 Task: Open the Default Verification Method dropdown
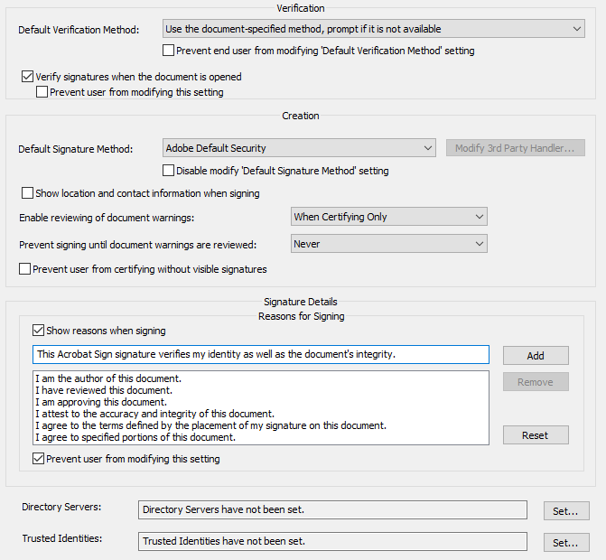click(x=374, y=29)
